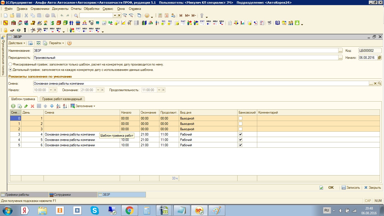Toggle Банковский checkbox for day 1
Screen dimensions: 384x216
[x=240, y=118]
